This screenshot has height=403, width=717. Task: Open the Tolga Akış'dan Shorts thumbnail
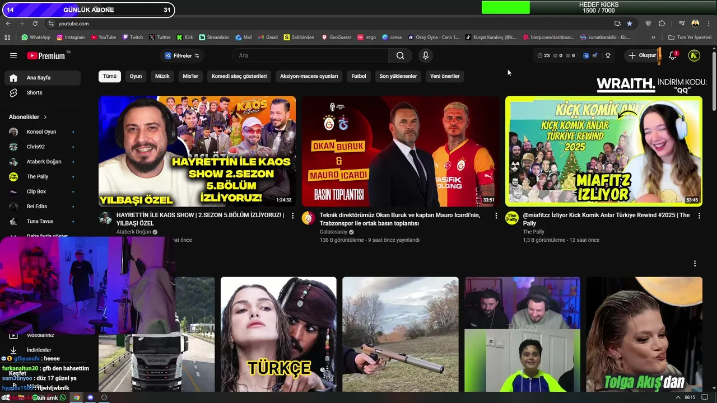[644, 334]
